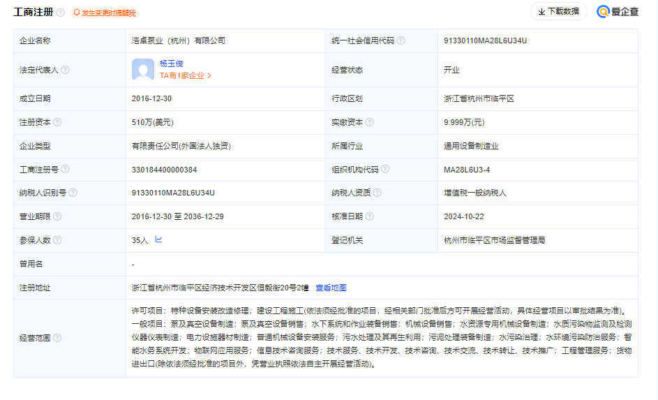
Task: Open help icon next to 营业期限
Action: [x=57, y=216]
